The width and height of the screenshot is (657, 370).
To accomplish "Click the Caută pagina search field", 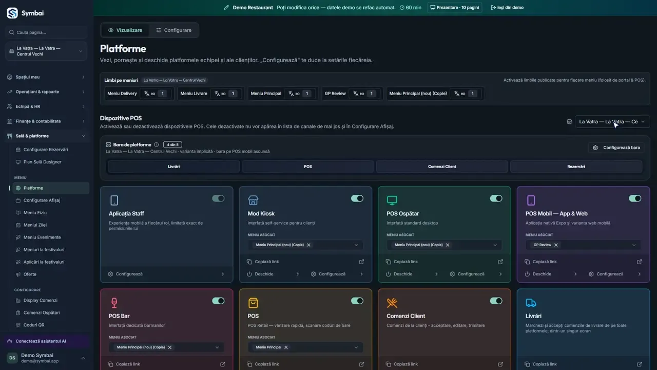I will pos(46,32).
